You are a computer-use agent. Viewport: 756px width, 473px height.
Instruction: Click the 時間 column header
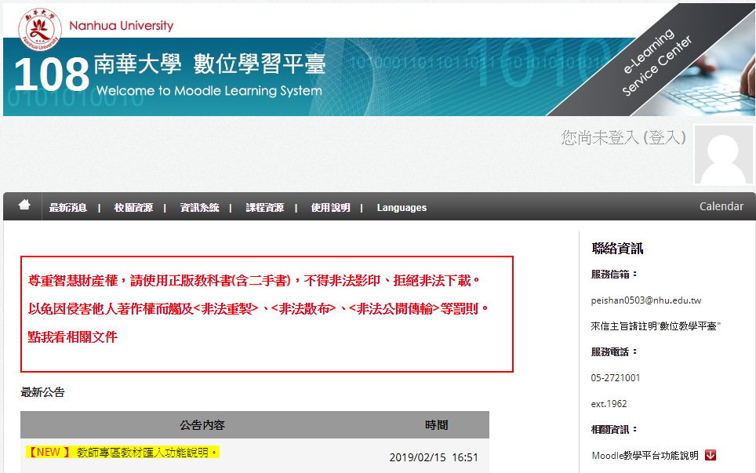tap(436, 425)
